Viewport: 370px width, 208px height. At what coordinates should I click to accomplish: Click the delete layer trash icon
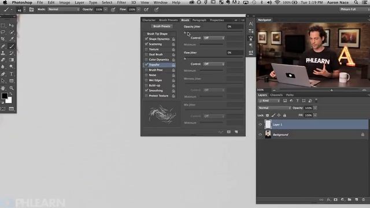point(364,200)
